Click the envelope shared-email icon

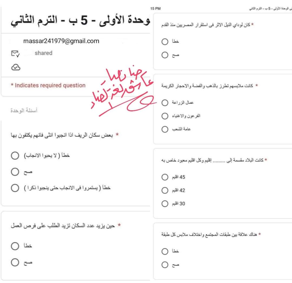coord(15,53)
